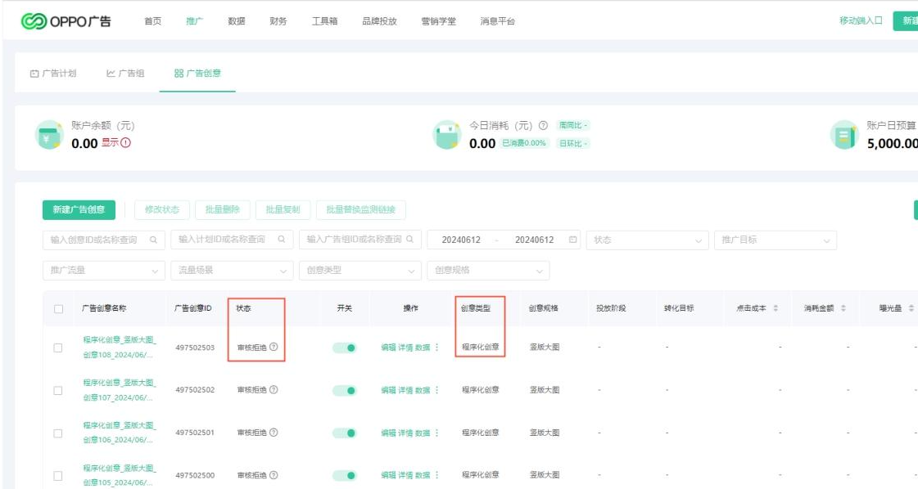The height and width of the screenshot is (489, 918).
Task: Switch to the 广告计划 tab
Action: (x=53, y=73)
